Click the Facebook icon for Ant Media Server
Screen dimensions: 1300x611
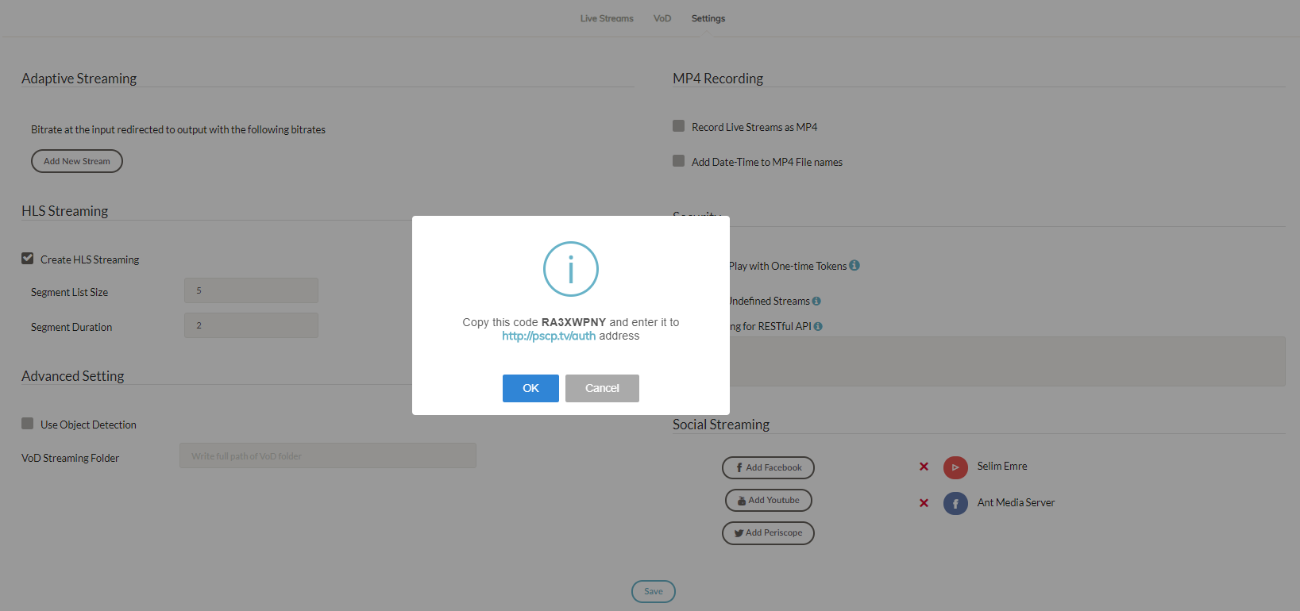[955, 504]
